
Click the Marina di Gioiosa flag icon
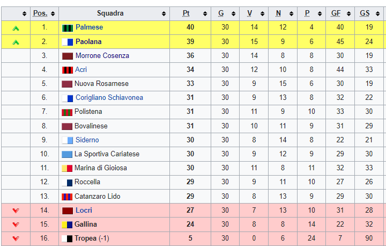point(67,169)
